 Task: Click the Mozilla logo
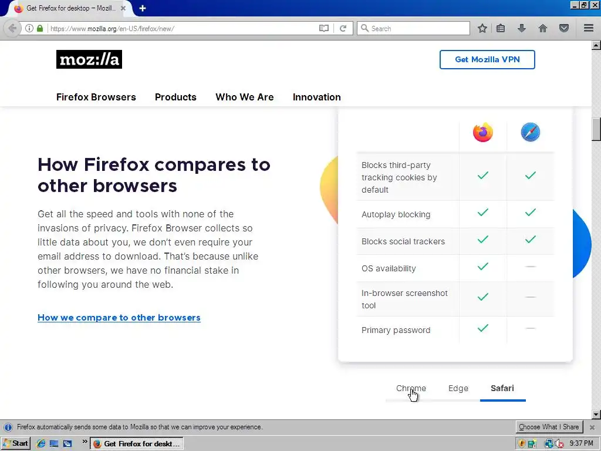point(89,59)
